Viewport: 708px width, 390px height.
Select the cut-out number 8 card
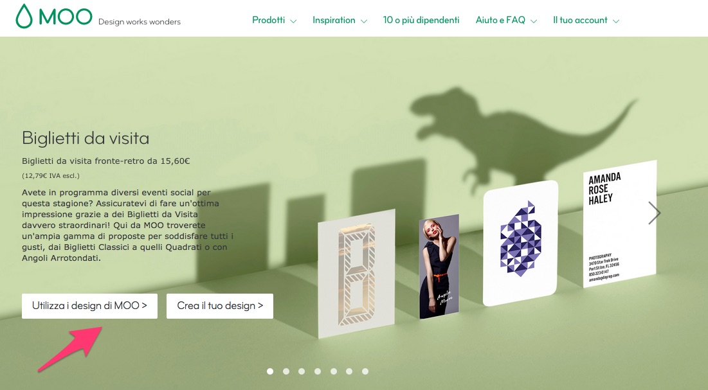click(356, 274)
